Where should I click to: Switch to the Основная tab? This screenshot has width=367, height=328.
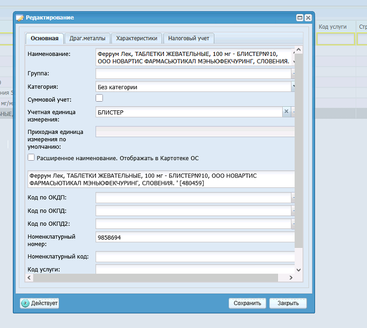coord(44,38)
